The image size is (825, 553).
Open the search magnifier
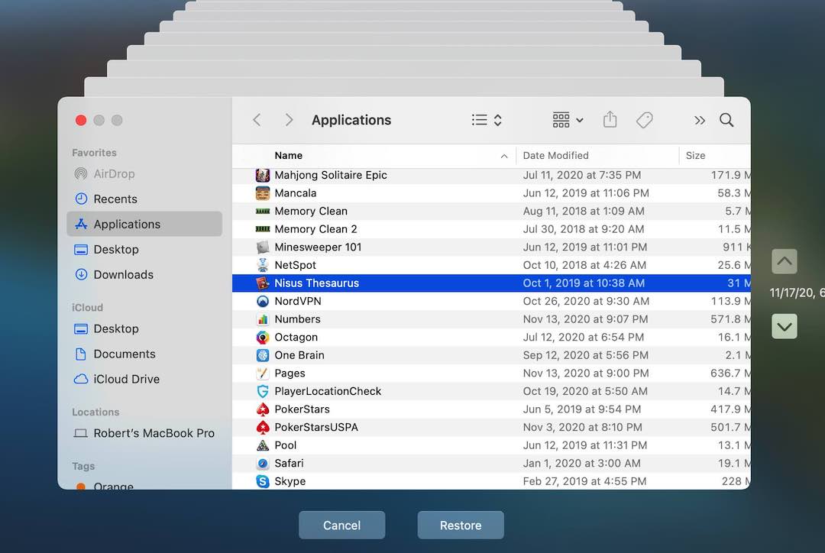click(726, 120)
